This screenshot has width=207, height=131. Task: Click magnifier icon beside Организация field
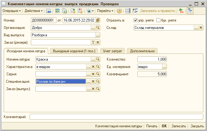click(98, 28)
